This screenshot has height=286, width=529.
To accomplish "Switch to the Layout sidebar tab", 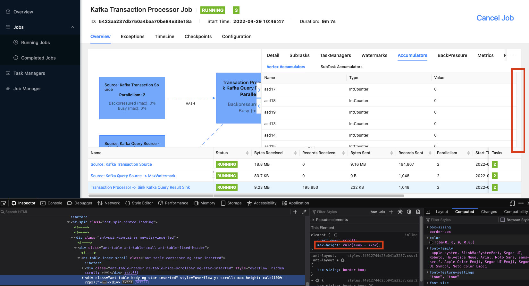I will click(442, 212).
